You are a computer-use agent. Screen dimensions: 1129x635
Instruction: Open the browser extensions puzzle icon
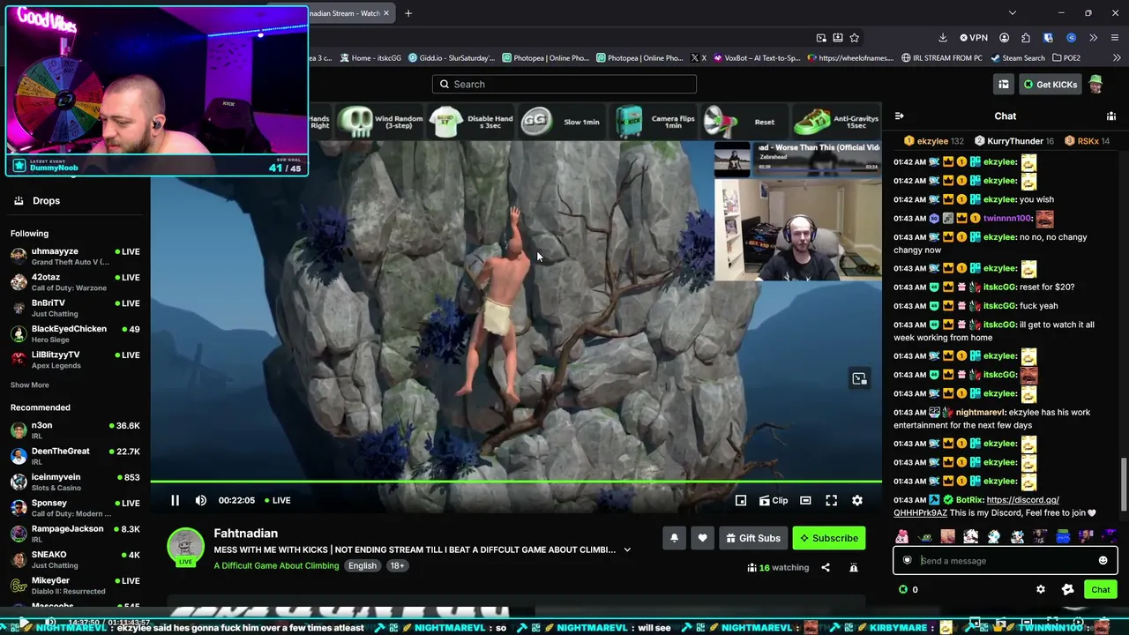[1026, 38]
